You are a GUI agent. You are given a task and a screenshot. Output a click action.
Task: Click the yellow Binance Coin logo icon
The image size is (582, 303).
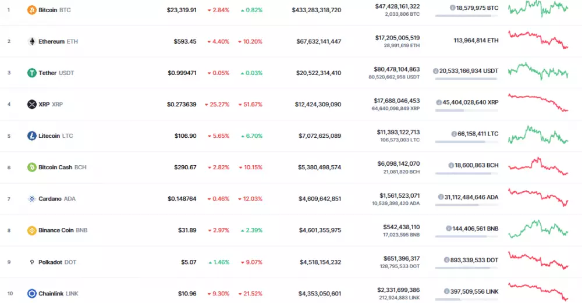(x=31, y=230)
